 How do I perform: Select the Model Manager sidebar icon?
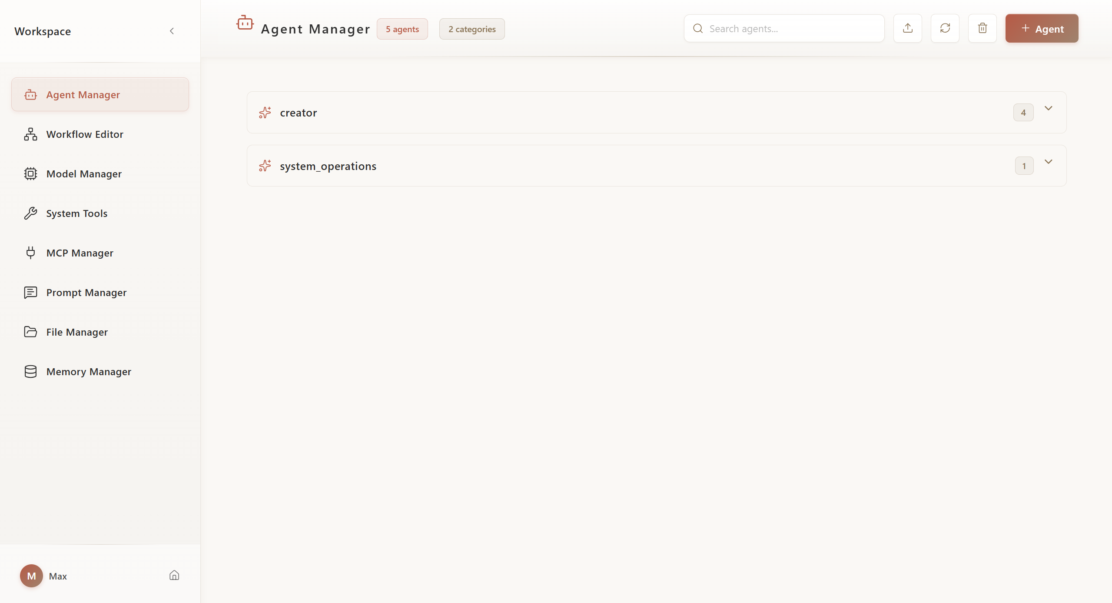click(x=30, y=173)
